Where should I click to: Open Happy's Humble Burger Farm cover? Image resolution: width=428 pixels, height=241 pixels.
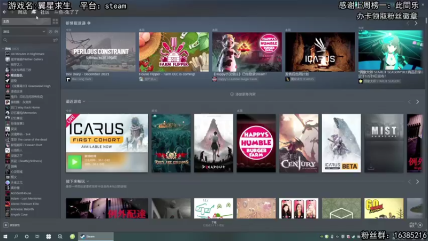(x=256, y=143)
